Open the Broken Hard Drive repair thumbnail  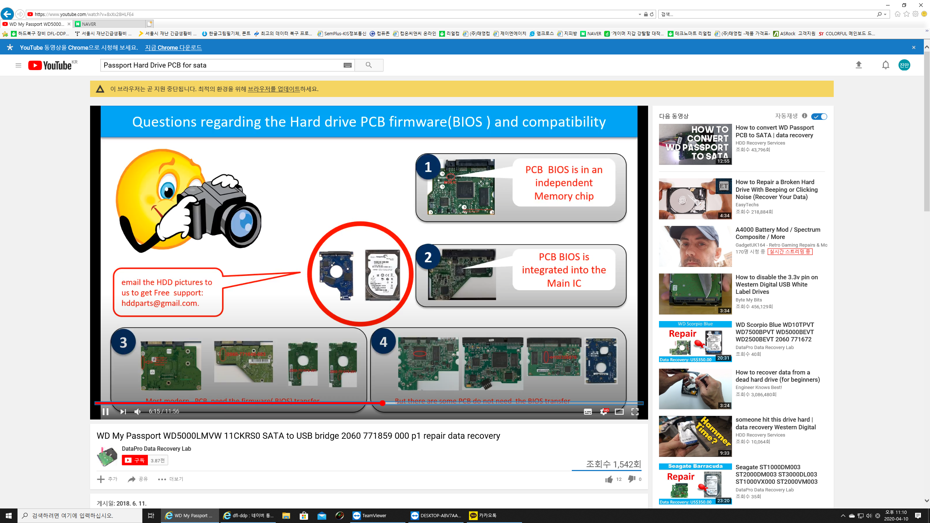click(x=695, y=199)
